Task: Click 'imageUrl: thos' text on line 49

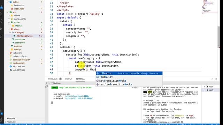Action: point(85,69)
